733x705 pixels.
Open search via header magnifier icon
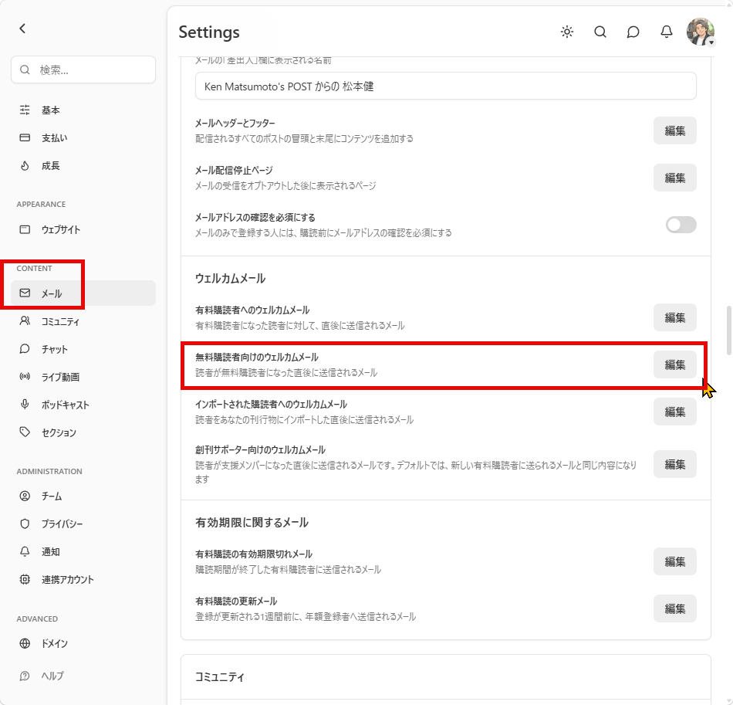pos(600,32)
